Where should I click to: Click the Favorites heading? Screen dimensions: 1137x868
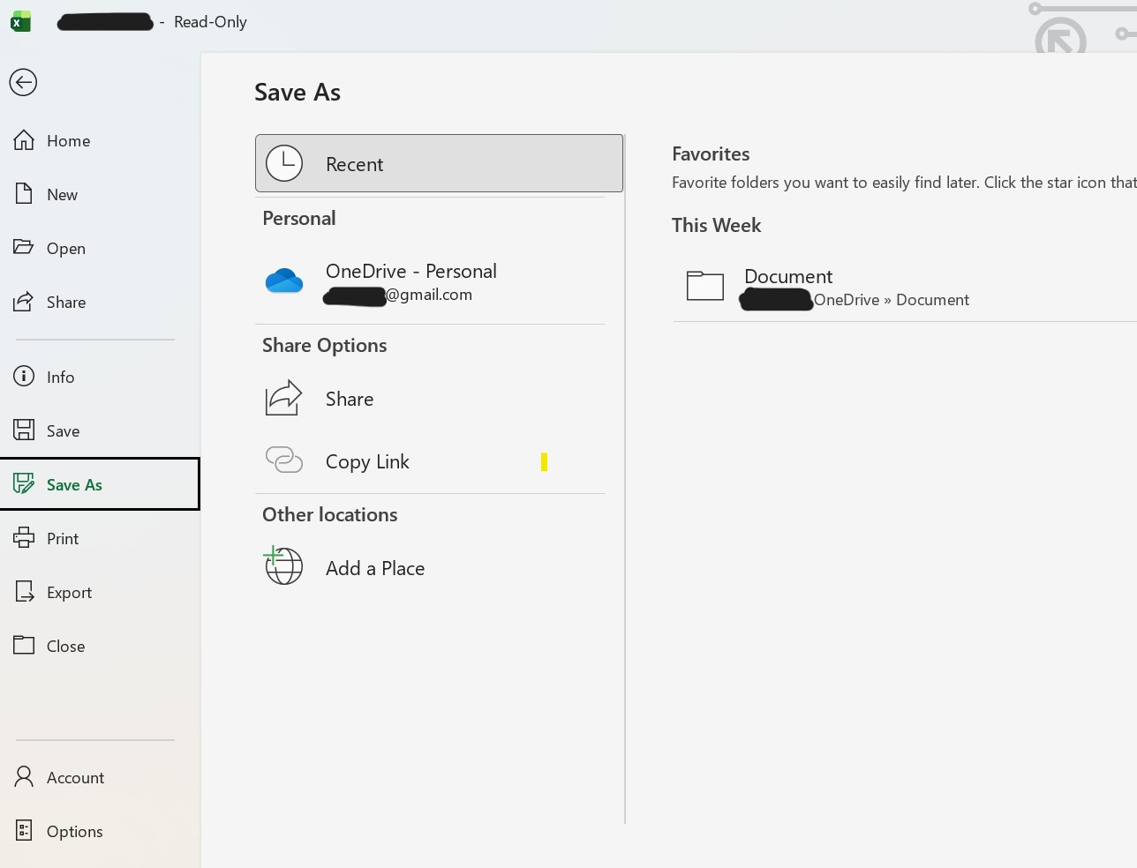point(711,153)
